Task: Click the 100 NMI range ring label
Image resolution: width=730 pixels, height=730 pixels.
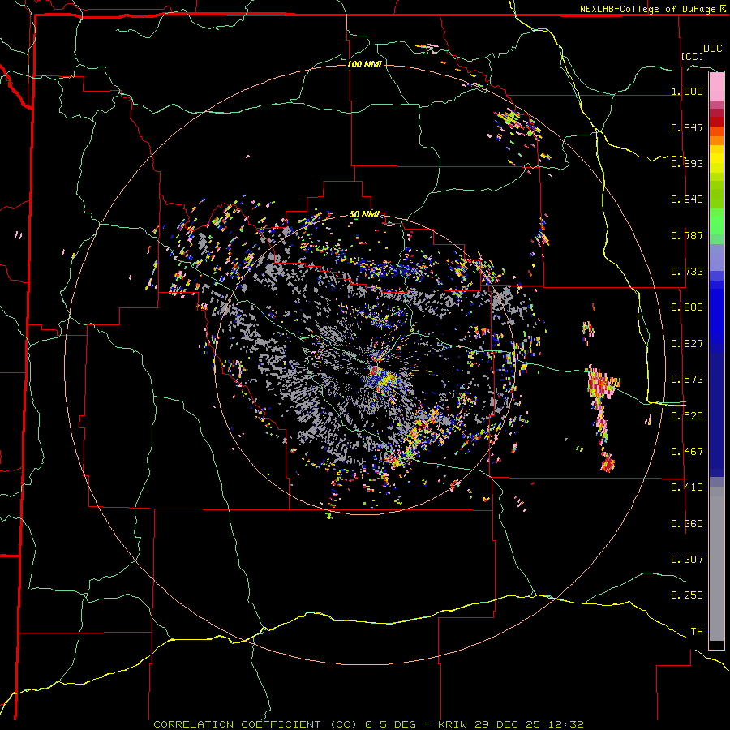Action: pyautogui.click(x=364, y=64)
